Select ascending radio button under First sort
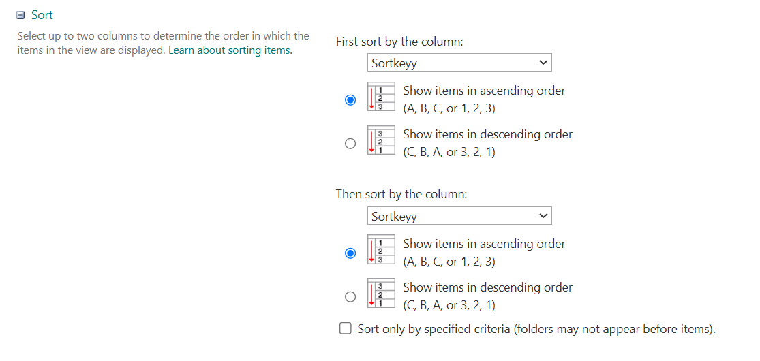760x361 pixels. click(x=350, y=100)
